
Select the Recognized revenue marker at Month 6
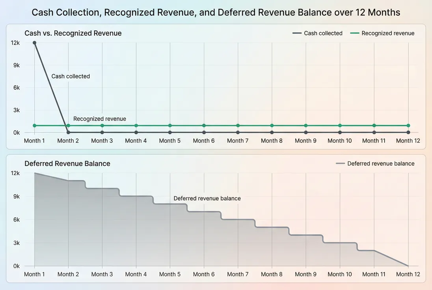click(x=204, y=125)
